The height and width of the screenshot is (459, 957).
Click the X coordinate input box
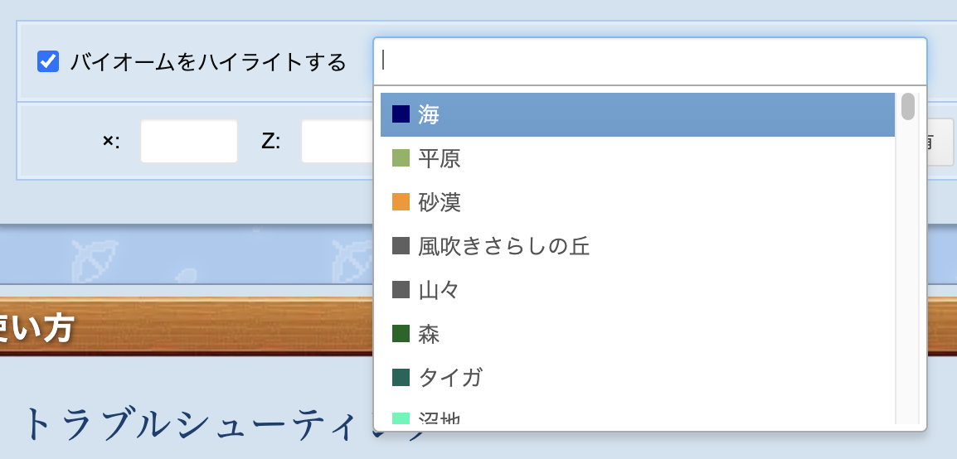click(189, 142)
